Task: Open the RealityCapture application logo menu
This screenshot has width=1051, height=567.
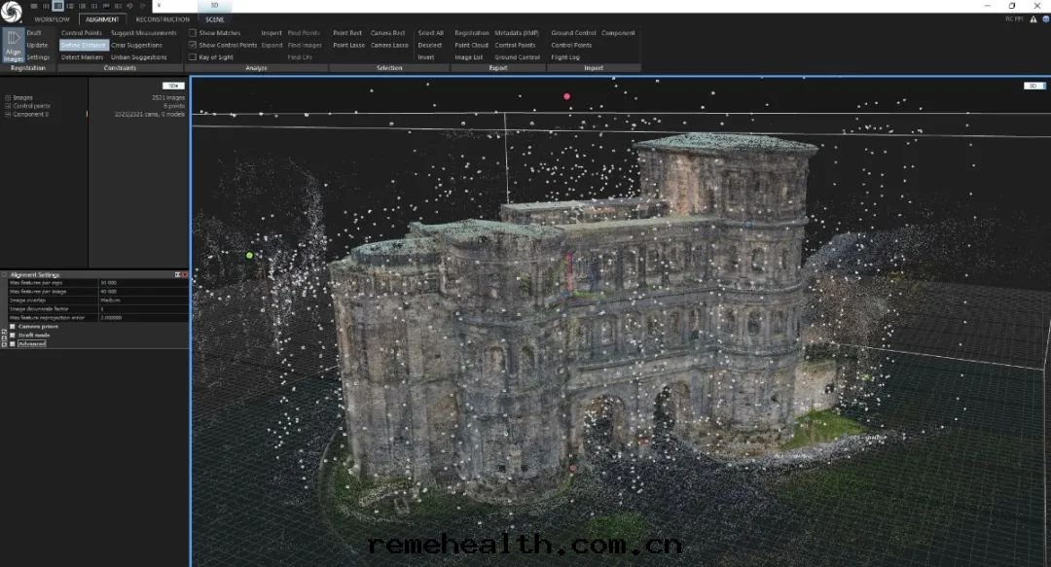Action: point(11,8)
